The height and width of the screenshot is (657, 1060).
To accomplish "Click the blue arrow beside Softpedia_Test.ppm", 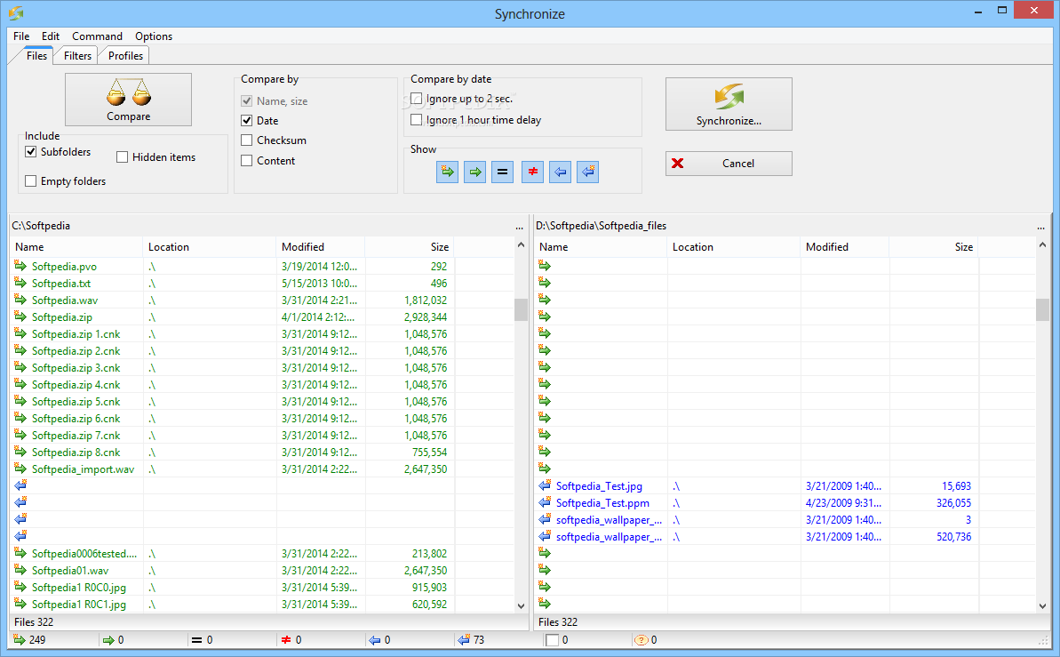I will 545,502.
